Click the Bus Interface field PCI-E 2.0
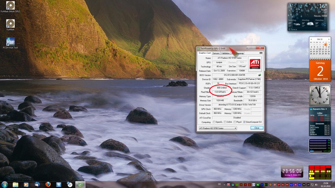Screen dimensions: 335x188 (249, 84)
